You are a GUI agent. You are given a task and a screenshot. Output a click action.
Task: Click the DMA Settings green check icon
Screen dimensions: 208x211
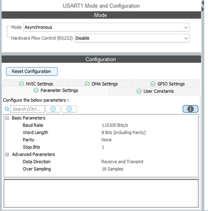pyautogui.click(x=87, y=84)
